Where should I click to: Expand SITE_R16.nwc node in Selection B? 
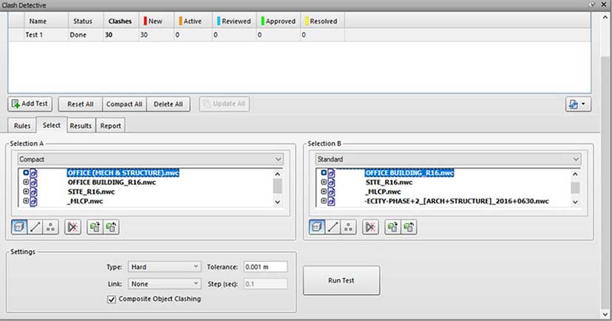click(x=324, y=182)
